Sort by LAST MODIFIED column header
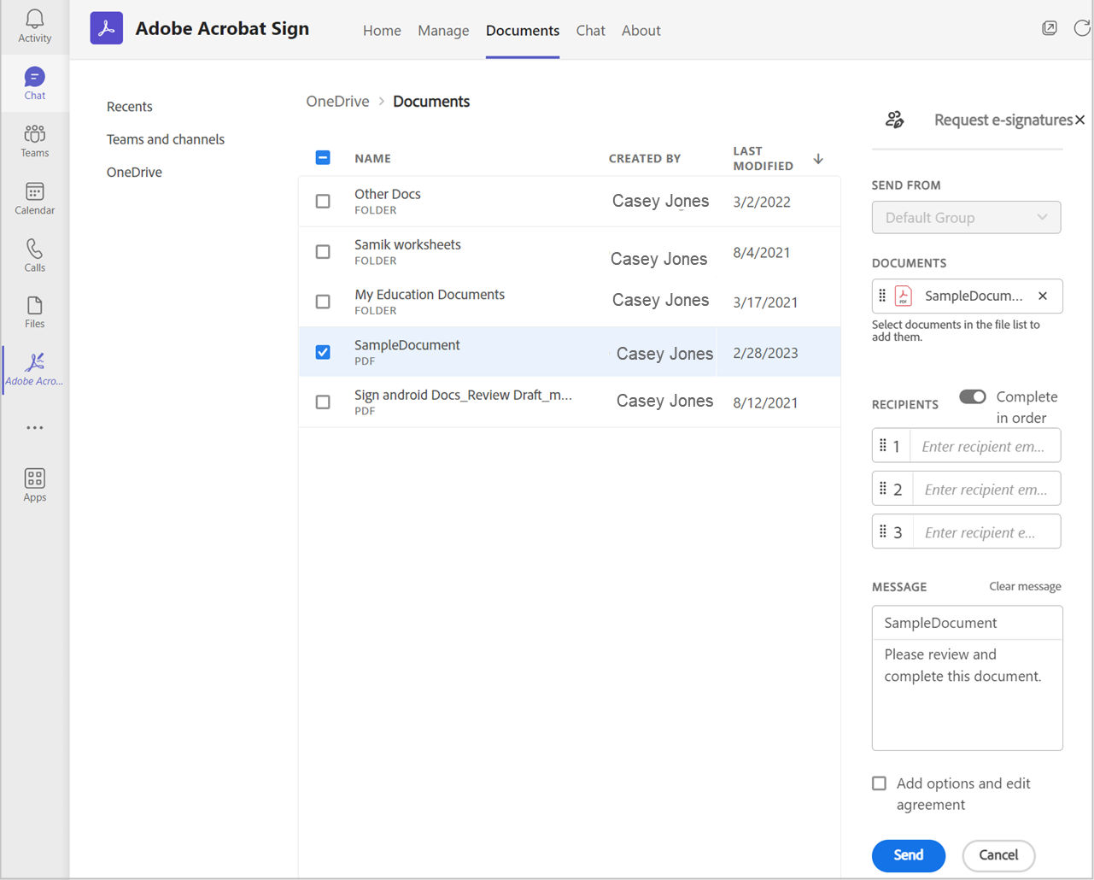 point(763,158)
